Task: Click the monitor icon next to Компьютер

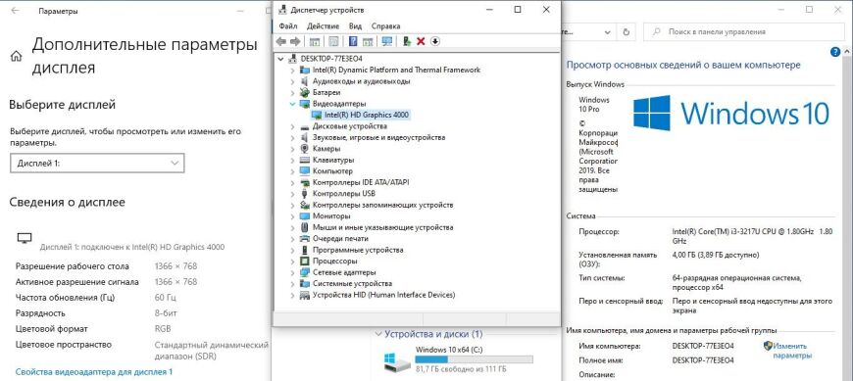Action: pos(305,171)
